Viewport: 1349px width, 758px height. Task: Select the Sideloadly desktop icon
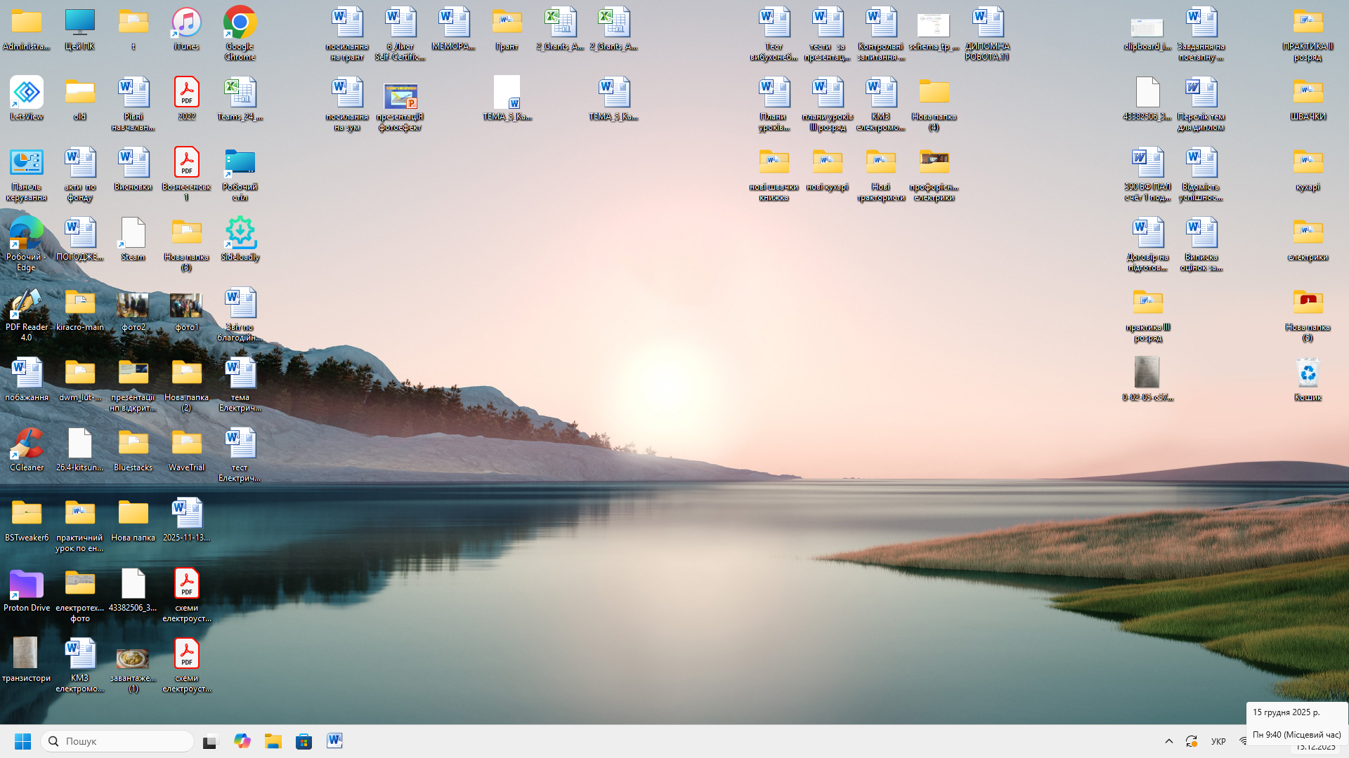[240, 240]
